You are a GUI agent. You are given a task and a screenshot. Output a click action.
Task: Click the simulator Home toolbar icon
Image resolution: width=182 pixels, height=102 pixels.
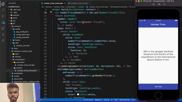[x=154, y=4]
